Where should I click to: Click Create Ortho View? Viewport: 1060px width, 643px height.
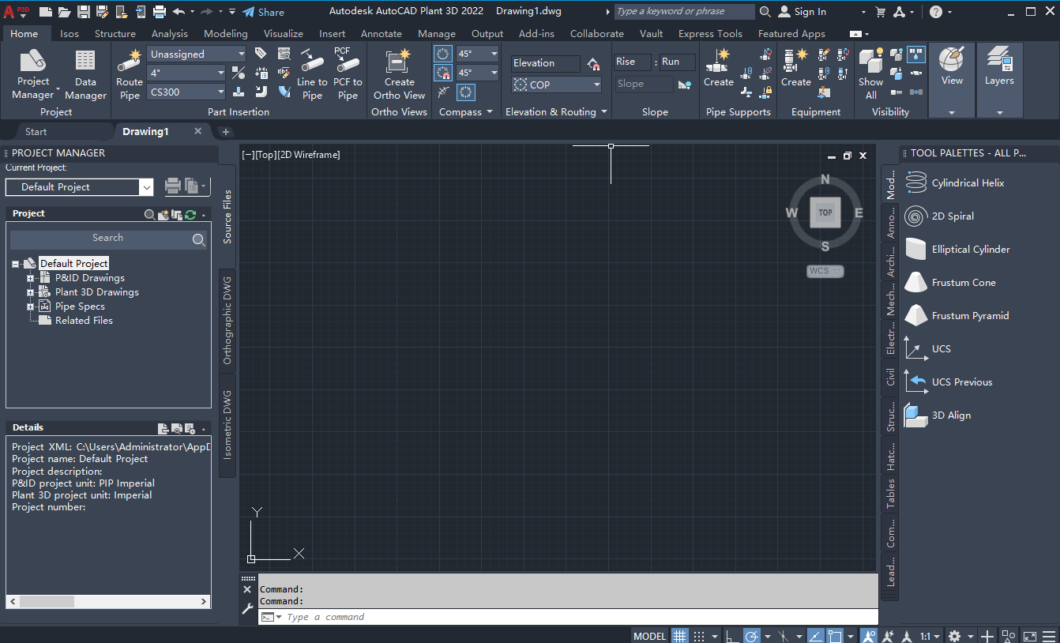pos(399,75)
